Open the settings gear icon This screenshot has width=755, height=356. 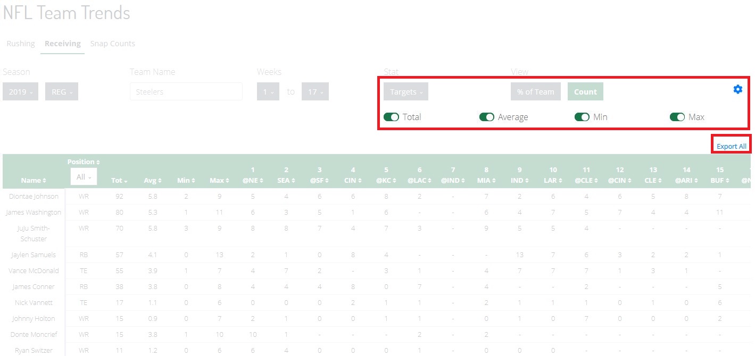pyautogui.click(x=738, y=89)
